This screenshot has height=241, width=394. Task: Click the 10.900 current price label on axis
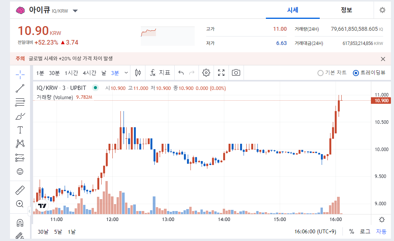point(381,101)
